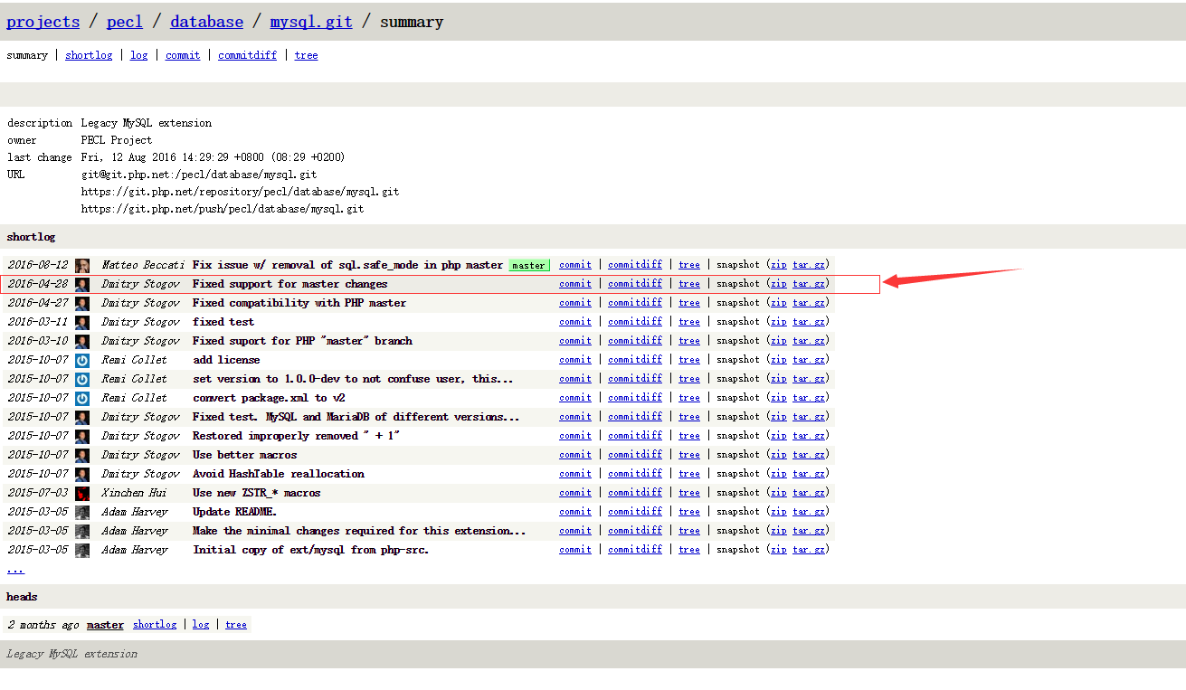1186x690 pixels.
Task: Open 'Make the minimal changes required' commit title
Action: coord(359,531)
